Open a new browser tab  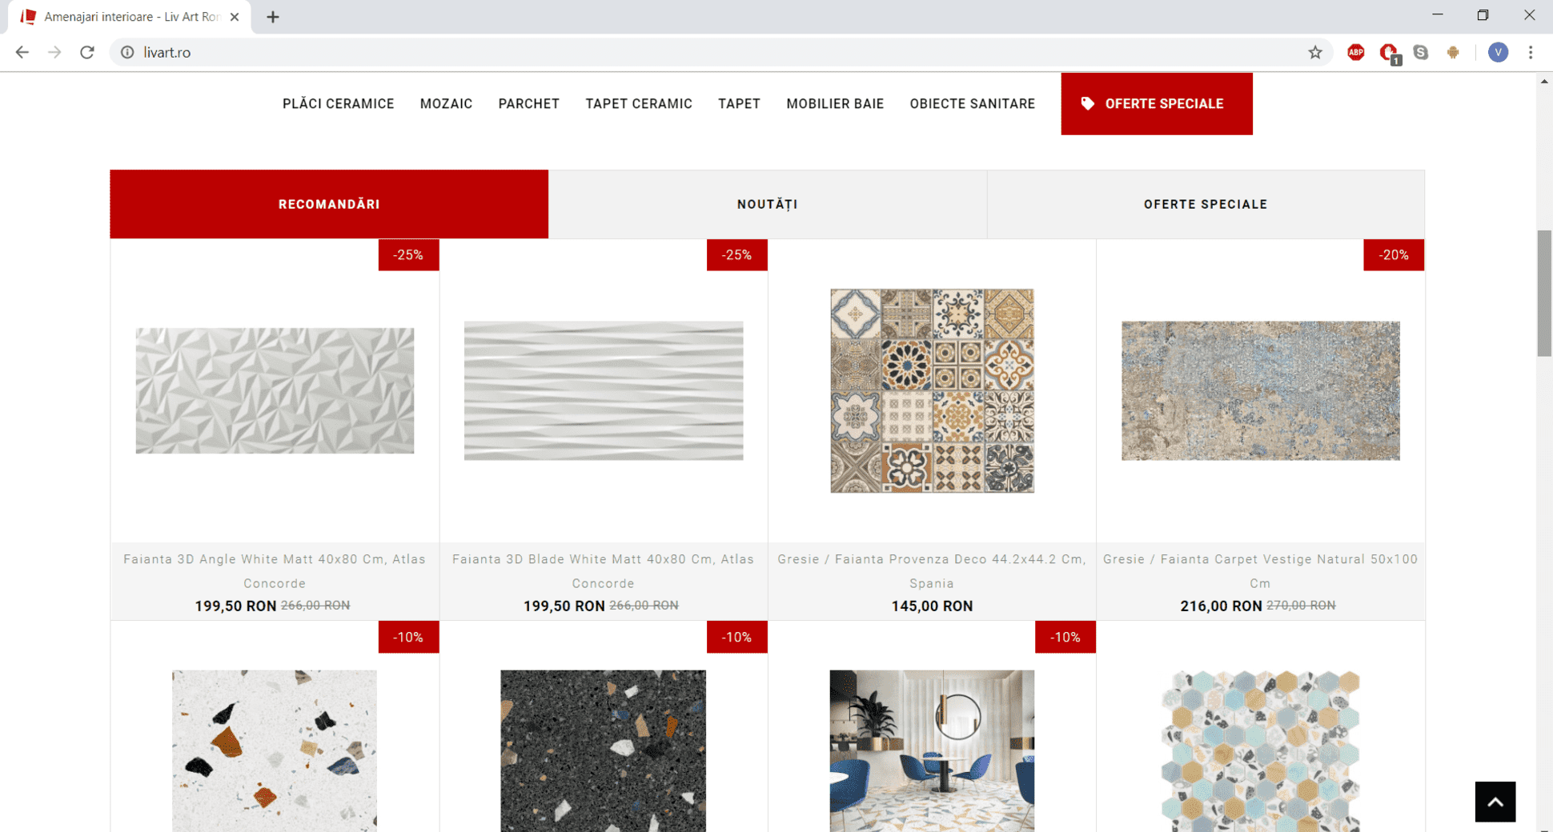pos(273,17)
